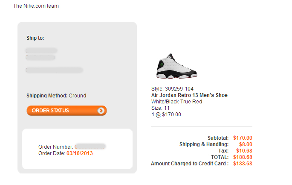Click the Size: 11 text
The height and width of the screenshot is (185, 292).
coord(160,108)
